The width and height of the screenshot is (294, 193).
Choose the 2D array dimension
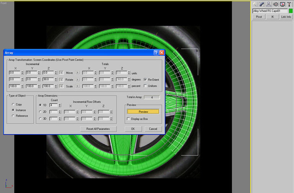(41, 112)
